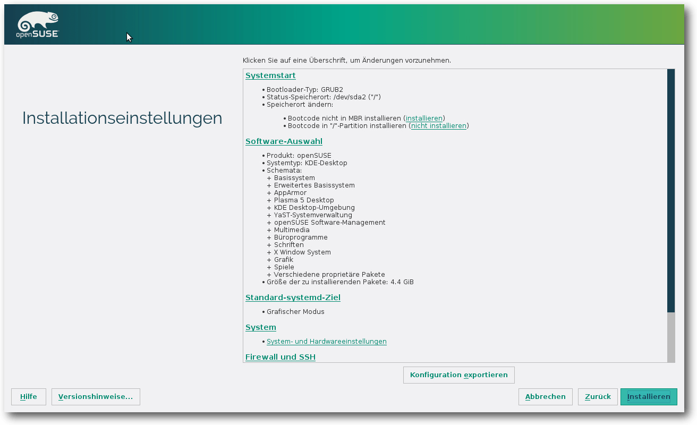This screenshot has height=425, width=697.
Task: Click the 'Schemata:' line
Action: [x=284, y=171]
